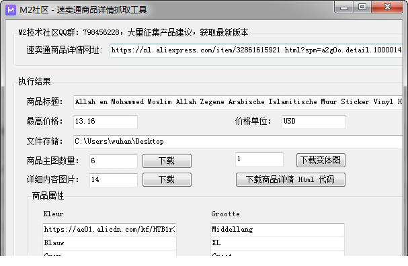
Task: Select the product title field
Action: coord(238,102)
